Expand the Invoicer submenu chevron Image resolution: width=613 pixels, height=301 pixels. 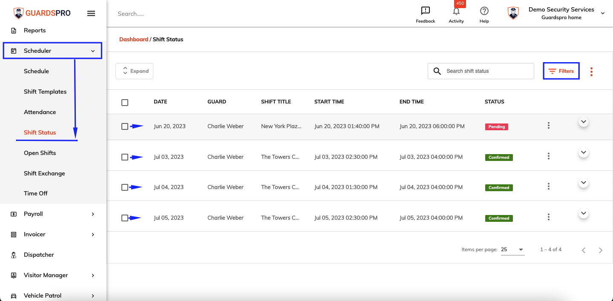click(x=93, y=235)
